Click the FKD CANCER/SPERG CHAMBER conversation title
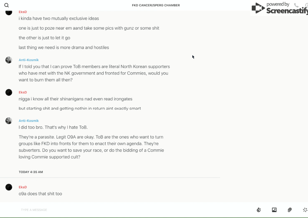 pos(156,5)
